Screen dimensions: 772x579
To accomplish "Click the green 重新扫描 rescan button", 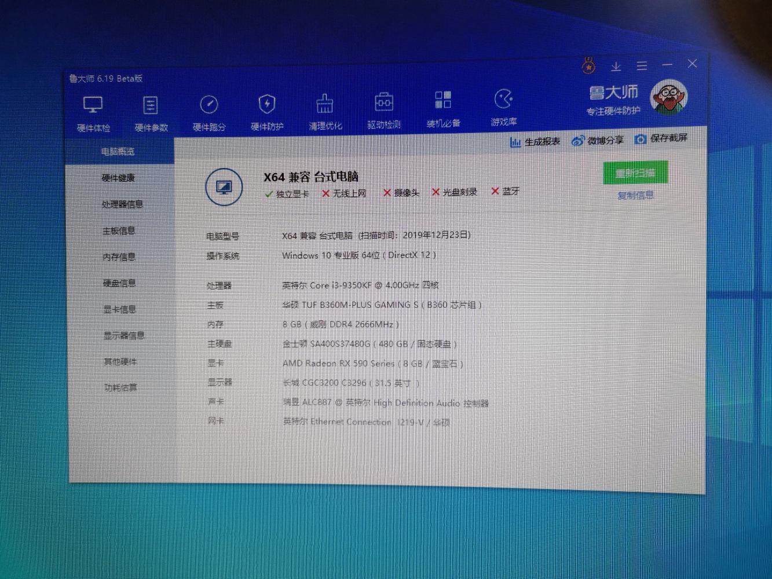I will [635, 173].
